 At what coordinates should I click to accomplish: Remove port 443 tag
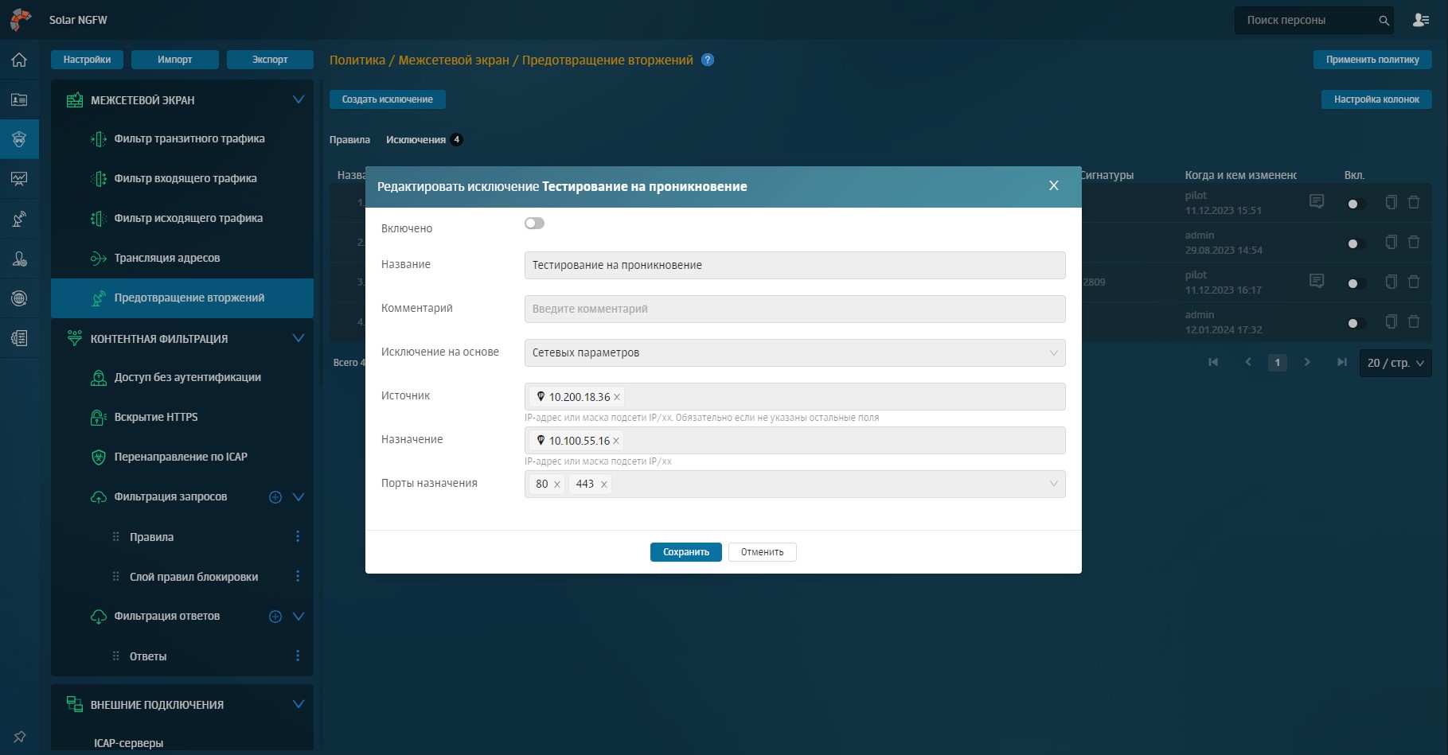(604, 485)
